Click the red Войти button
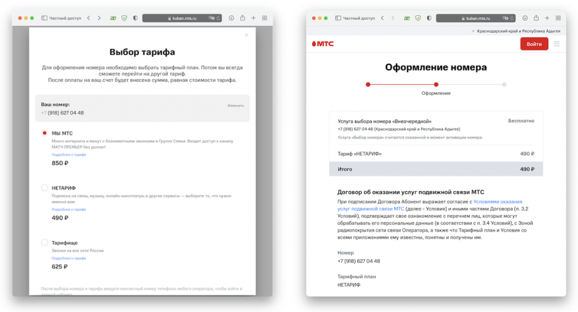The height and width of the screenshot is (312, 578). coord(534,44)
